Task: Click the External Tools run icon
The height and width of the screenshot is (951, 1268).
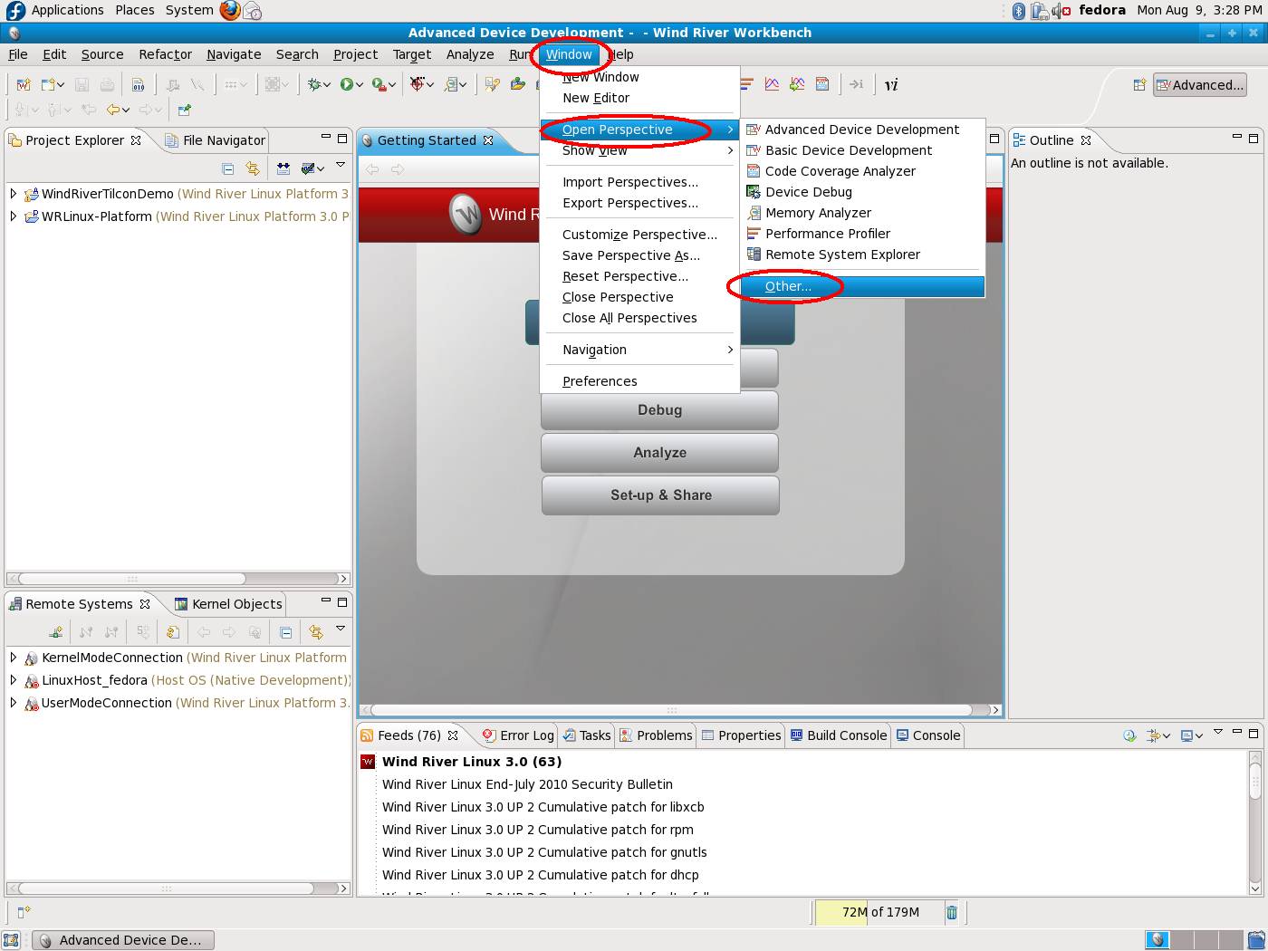Action: point(379,84)
